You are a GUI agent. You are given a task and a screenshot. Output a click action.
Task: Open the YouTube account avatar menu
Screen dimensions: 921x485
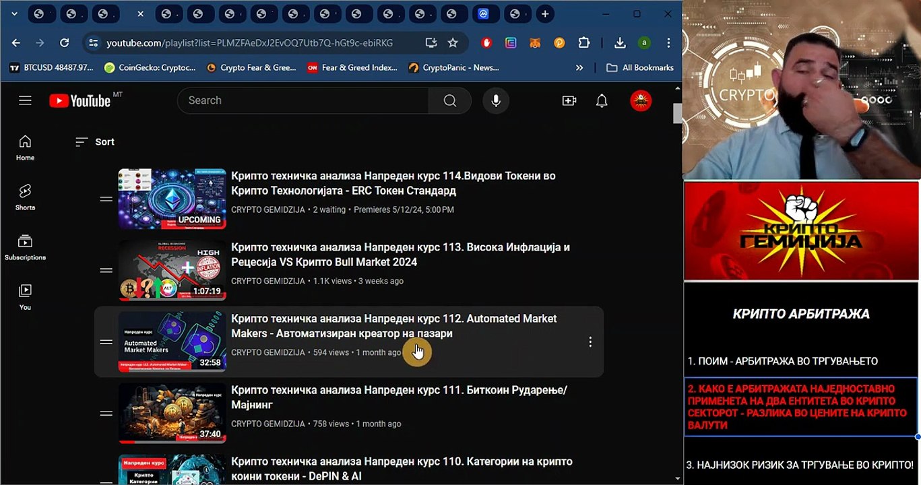[x=641, y=100]
